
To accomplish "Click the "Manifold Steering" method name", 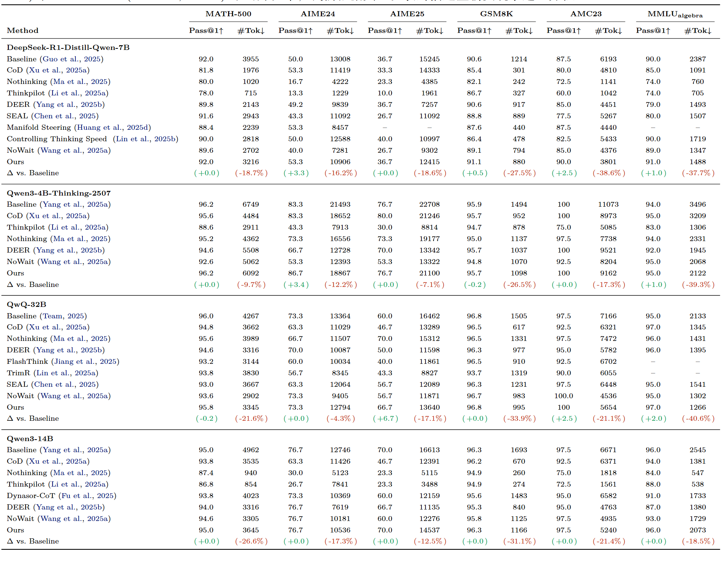I will point(39,127).
